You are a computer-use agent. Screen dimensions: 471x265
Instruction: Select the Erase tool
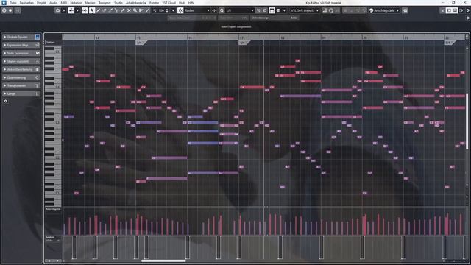coord(105,10)
